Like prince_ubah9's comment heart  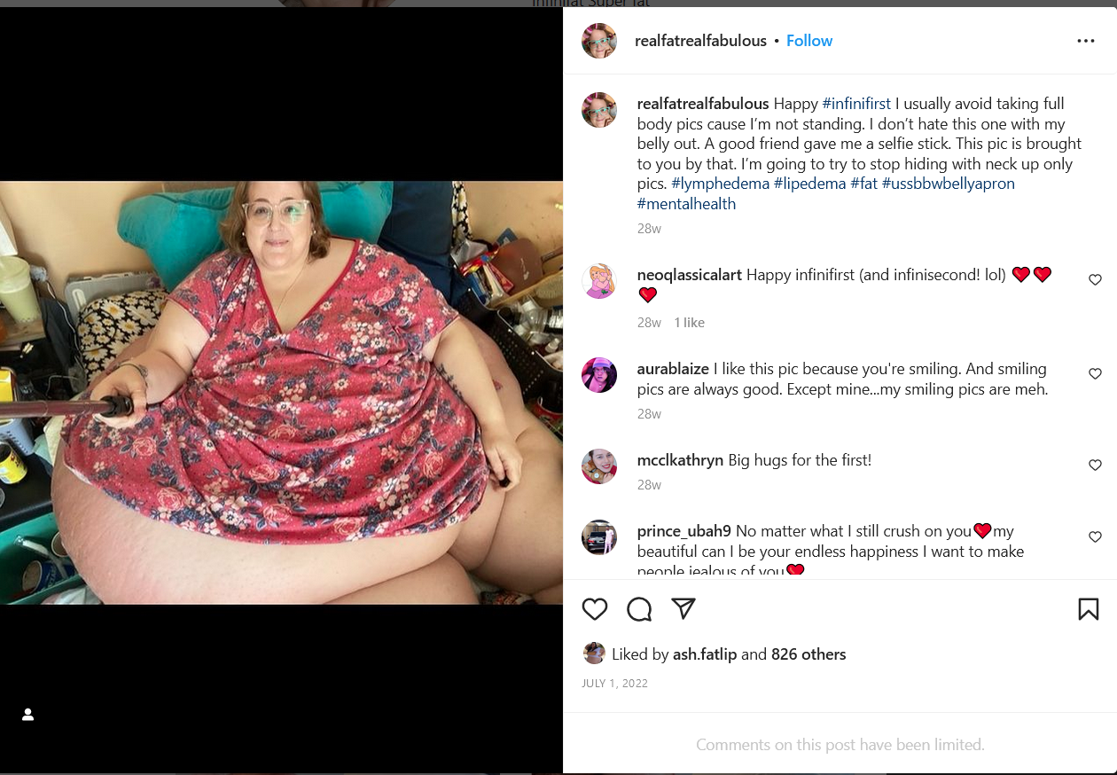click(x=1095, y=536)
